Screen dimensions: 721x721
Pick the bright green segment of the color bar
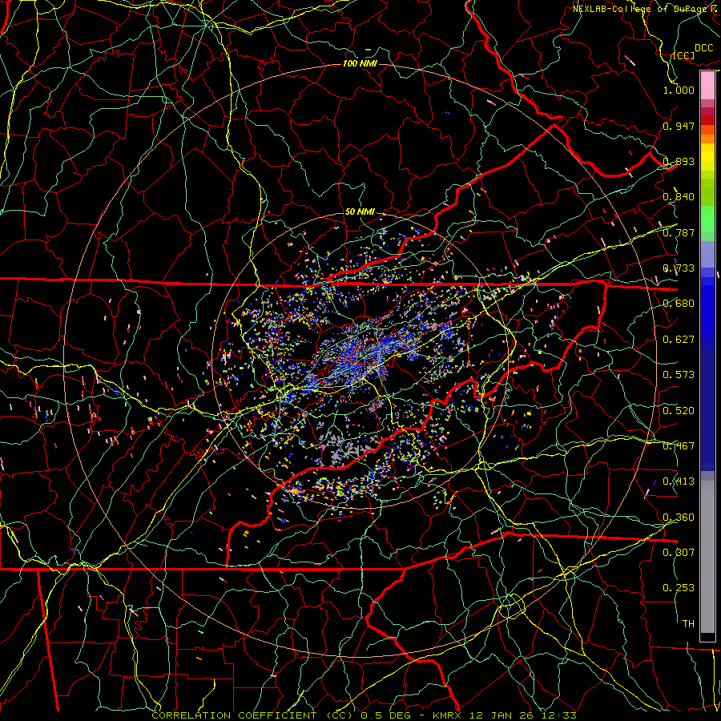pyautogui.click(x=707, y=219)
